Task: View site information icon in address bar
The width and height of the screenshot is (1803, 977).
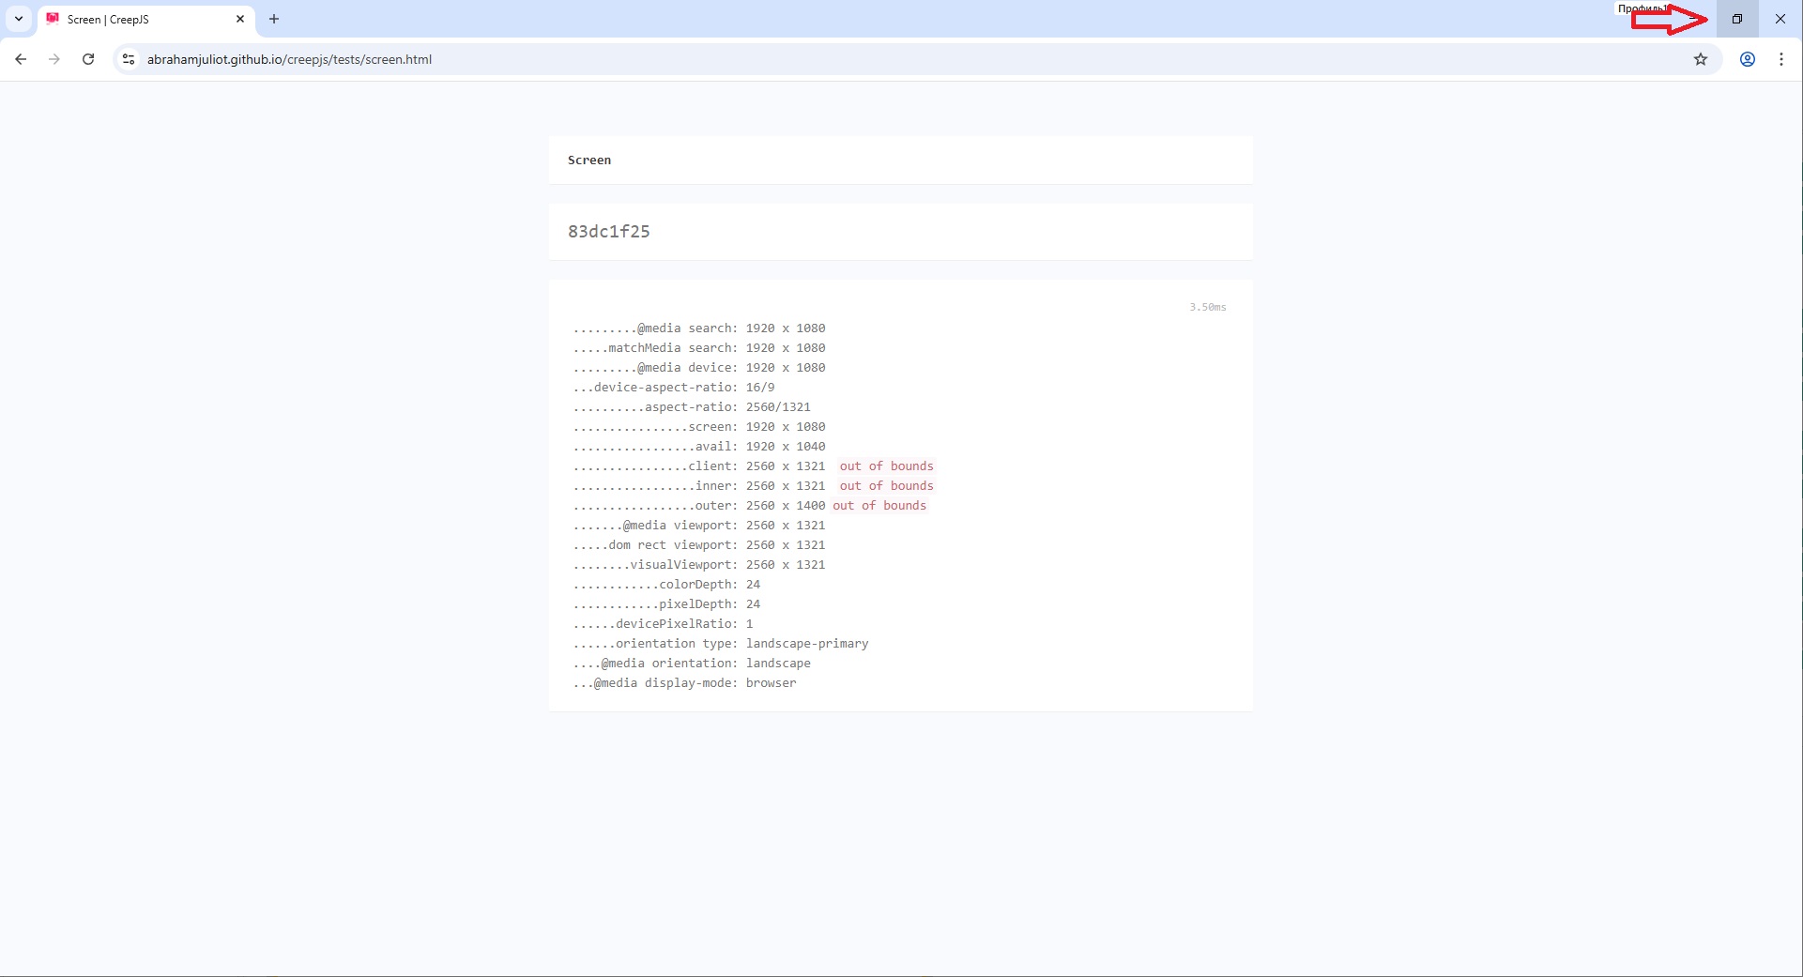Action: click(129, 59)
